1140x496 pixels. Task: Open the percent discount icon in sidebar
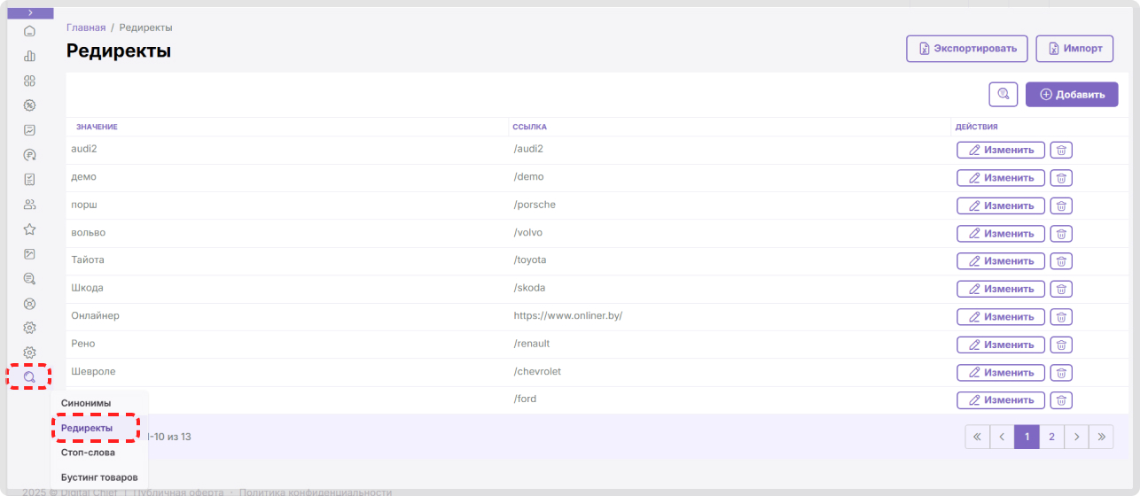pyautogui.click(x=29, y=105)
